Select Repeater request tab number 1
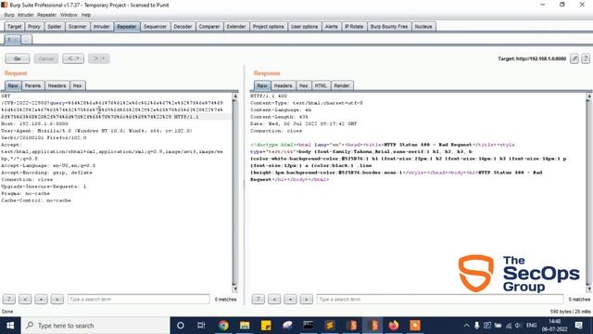The image size is (593, 334). (12, 39)
